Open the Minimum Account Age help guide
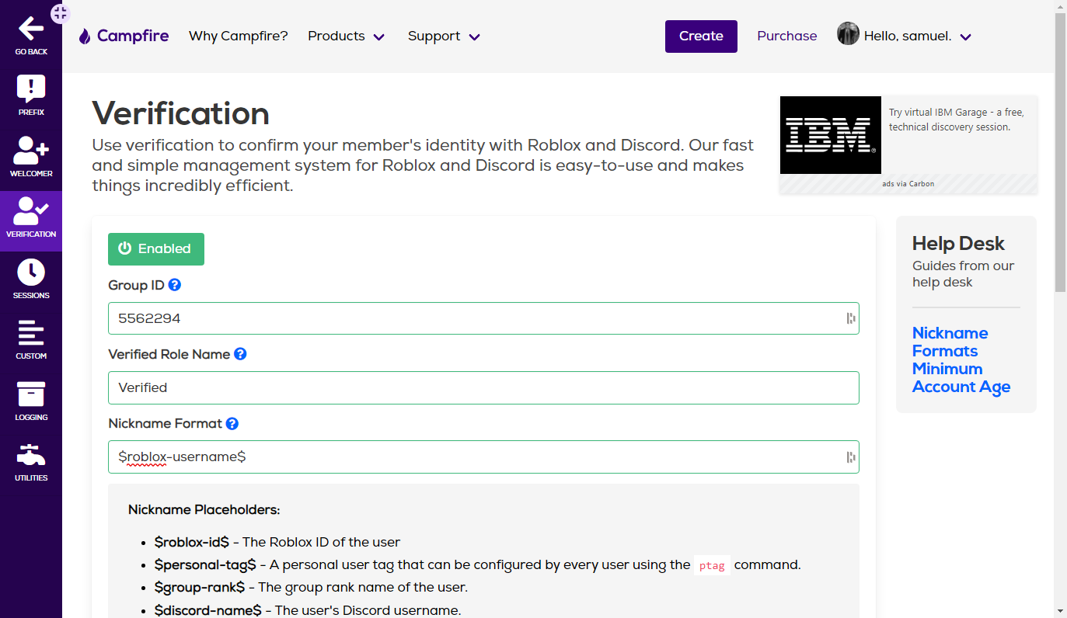Screen dimensions: 1067x618 961,378
